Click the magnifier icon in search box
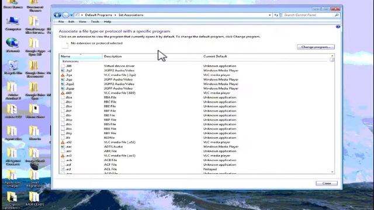Viewport: 374px width, 210px height. click(x=337, y=15)
